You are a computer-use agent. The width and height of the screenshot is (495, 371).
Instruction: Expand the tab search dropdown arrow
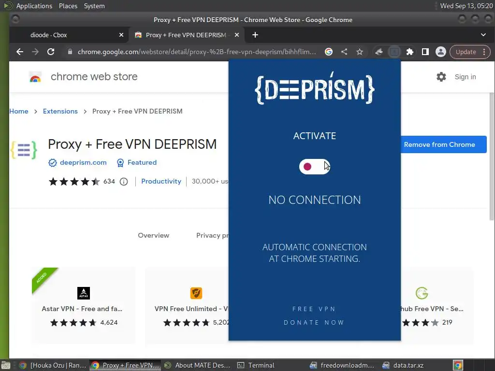pos(483,35)
